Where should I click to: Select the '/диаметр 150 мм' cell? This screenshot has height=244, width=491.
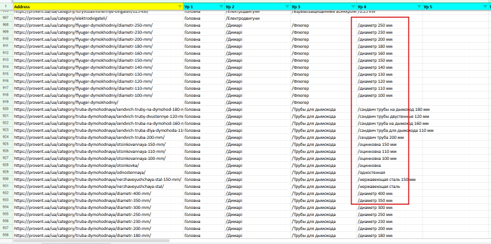click(x=389, y=61)
